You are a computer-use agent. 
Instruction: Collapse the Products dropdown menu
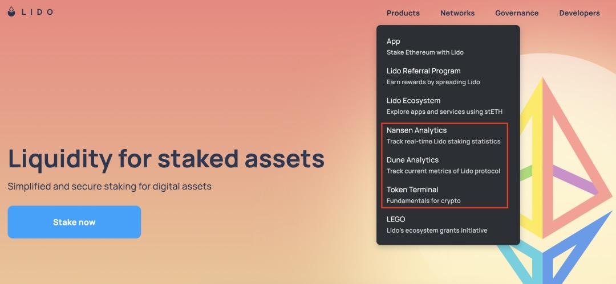(x=403, y=13)
